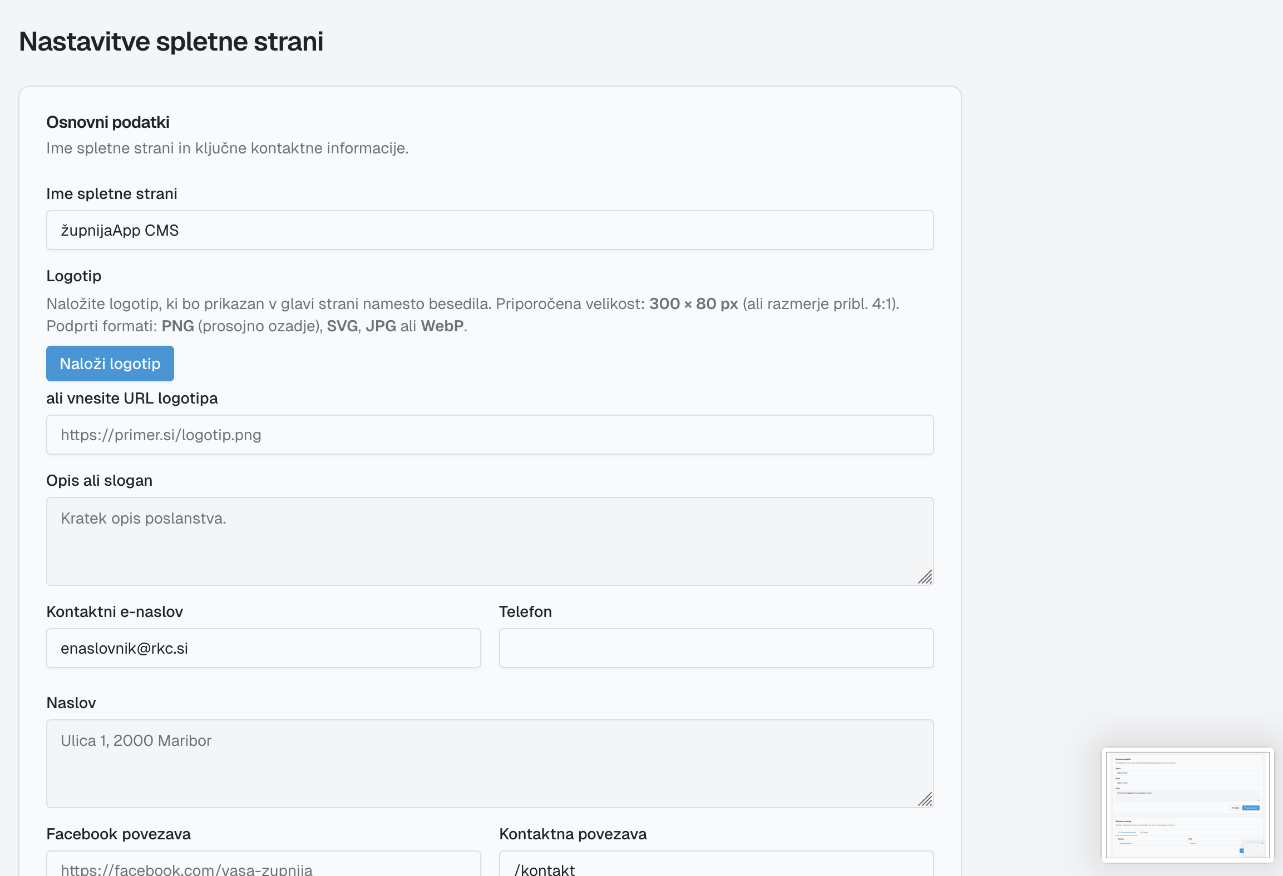Click the 'Facebook povezava' label

[119, 834]
